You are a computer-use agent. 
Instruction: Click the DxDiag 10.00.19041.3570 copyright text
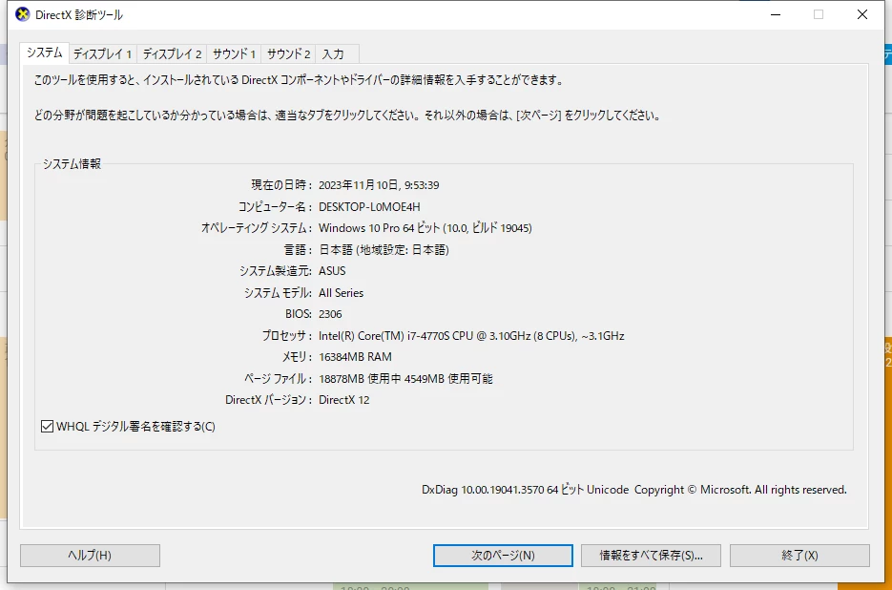coord(634,490)
